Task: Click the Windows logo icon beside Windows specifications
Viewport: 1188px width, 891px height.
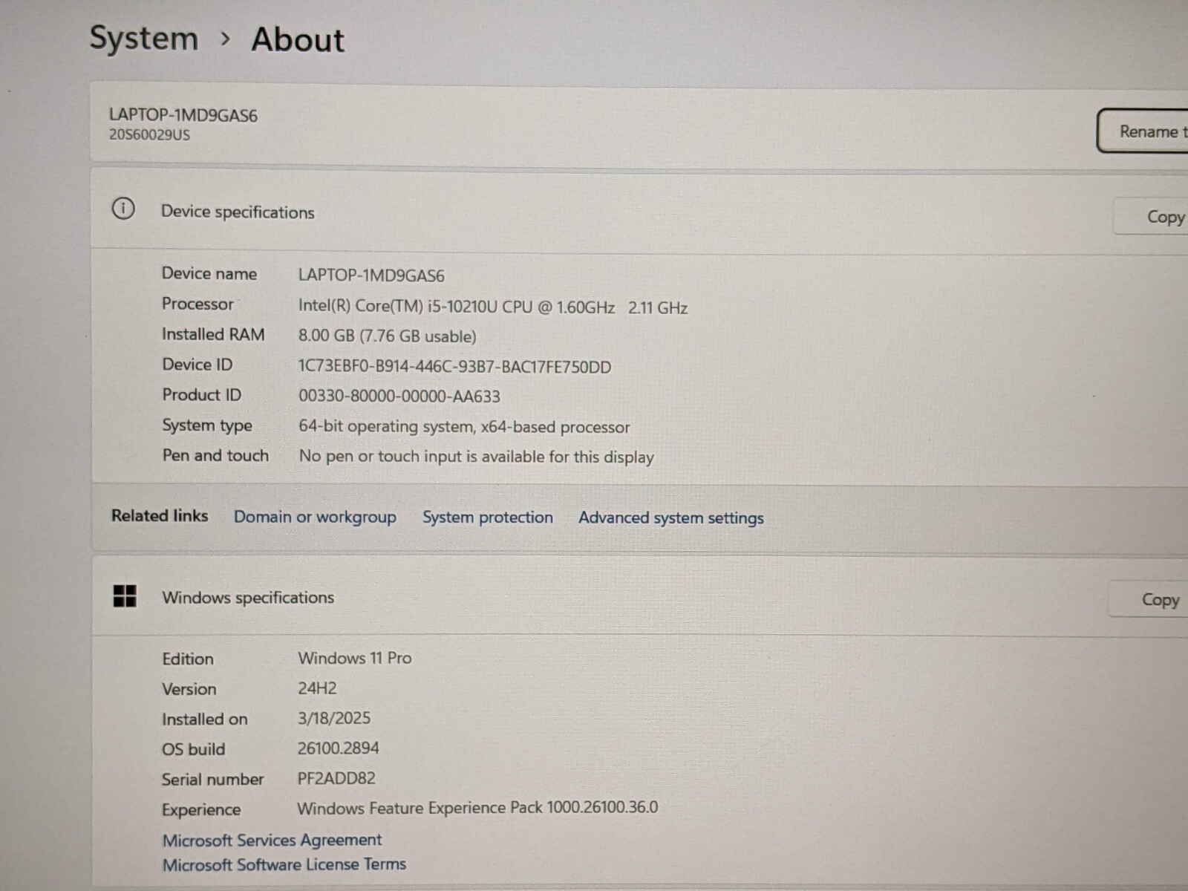Action: click(125, 595)
